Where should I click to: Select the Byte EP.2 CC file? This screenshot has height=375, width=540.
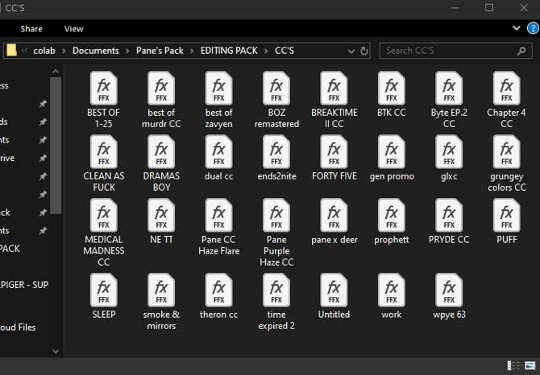click(449, 100)
